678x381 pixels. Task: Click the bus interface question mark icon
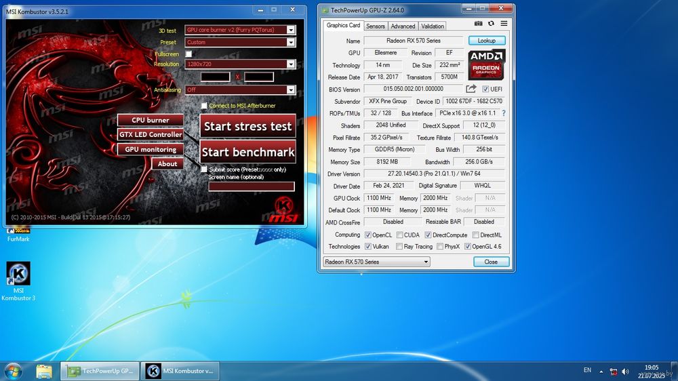(x=503, y=113)
